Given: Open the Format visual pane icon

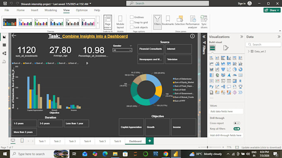Looking at the screenshot, I should pyautogui.click(x=226, y=48).
